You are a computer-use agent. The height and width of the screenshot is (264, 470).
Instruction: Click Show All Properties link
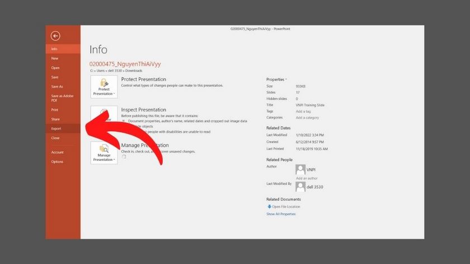coord(281,214)
